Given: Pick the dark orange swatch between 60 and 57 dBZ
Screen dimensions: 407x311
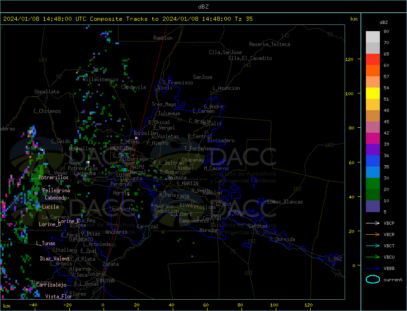Looking at the screenshot, I should (373, 71).
